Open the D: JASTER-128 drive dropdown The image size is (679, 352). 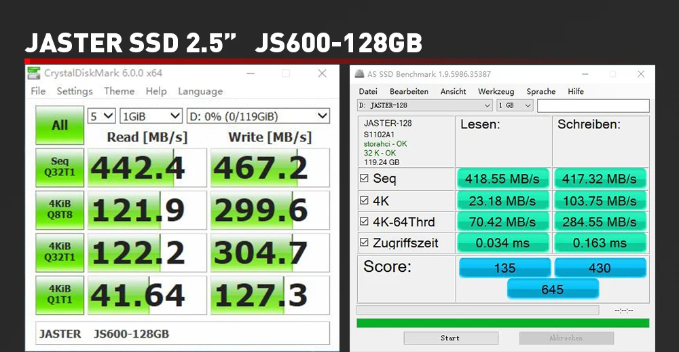[x=425, y=105]
